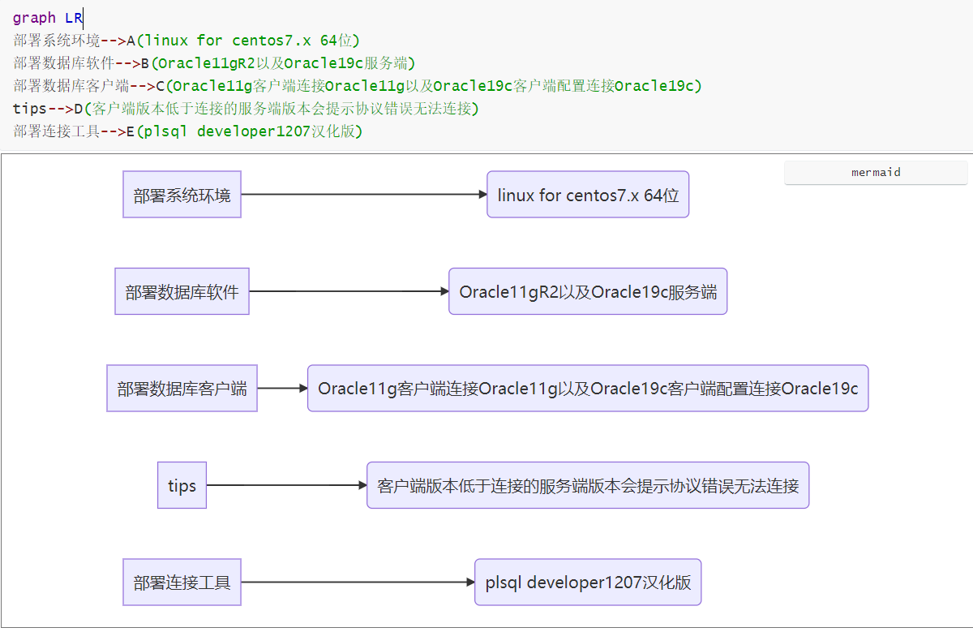This screenshot has height=632, width=973.
Task: Click the tips diagram node
Action: (x=182, y=485)
